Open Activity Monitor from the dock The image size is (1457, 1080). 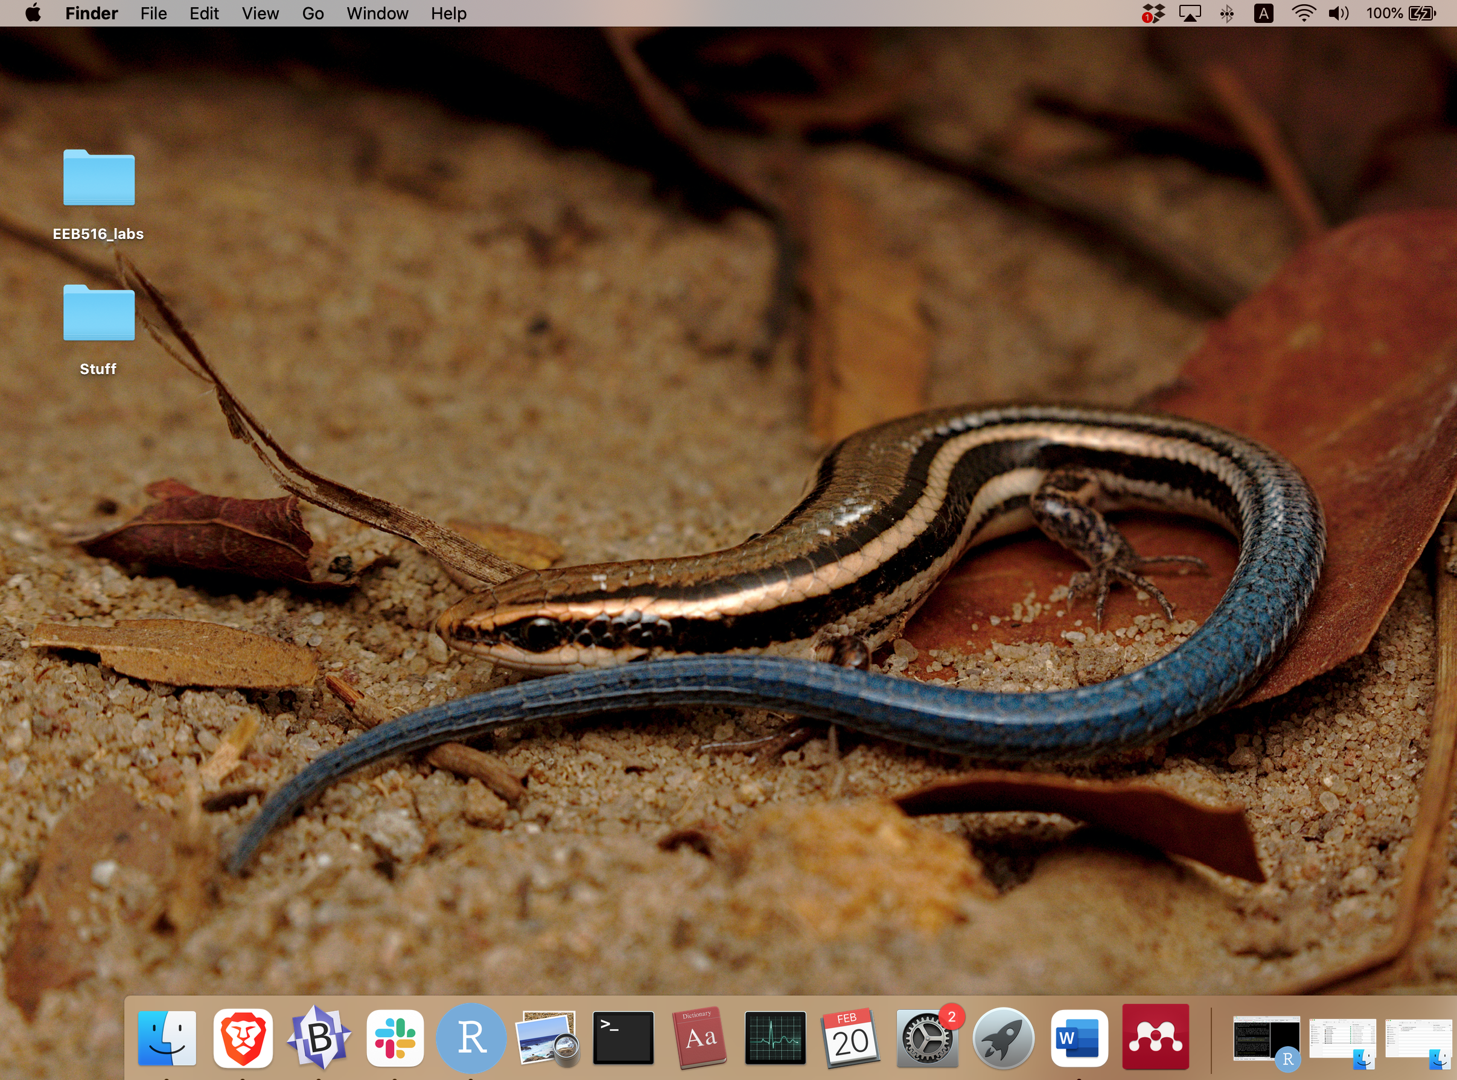pos(775,1038)
